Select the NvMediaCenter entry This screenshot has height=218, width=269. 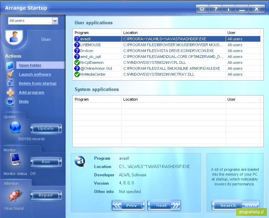point(167,74)
